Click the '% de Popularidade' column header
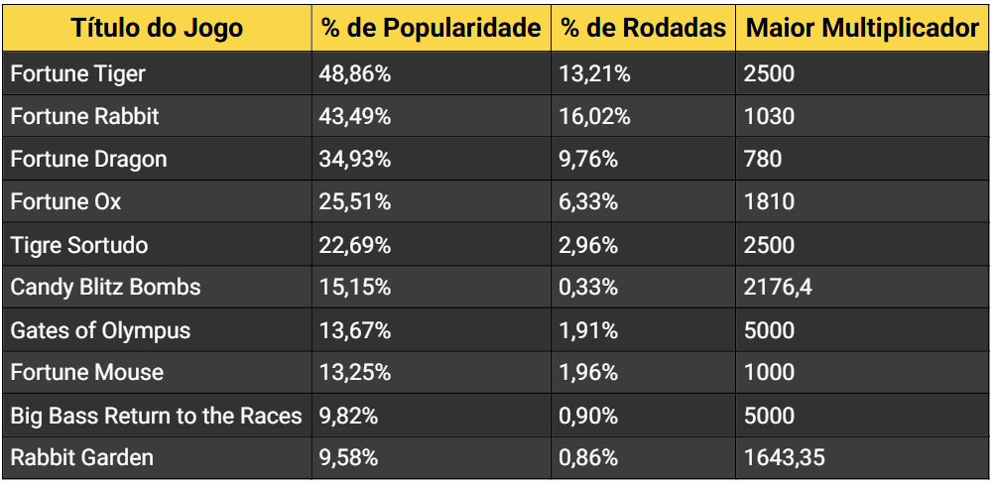Screen dimensions: 996x487 tap(431, 28)
